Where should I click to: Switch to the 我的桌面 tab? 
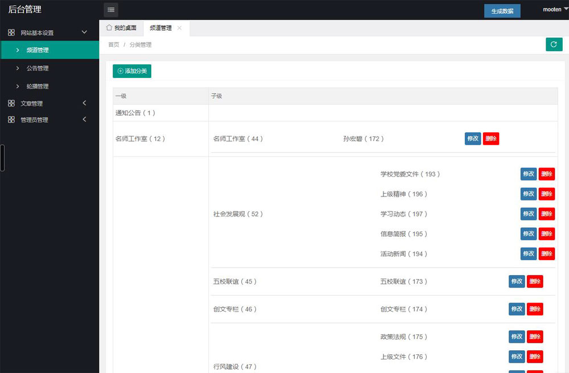coord(121,28)
